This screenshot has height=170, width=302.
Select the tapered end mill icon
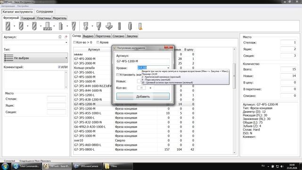[74, 26]
